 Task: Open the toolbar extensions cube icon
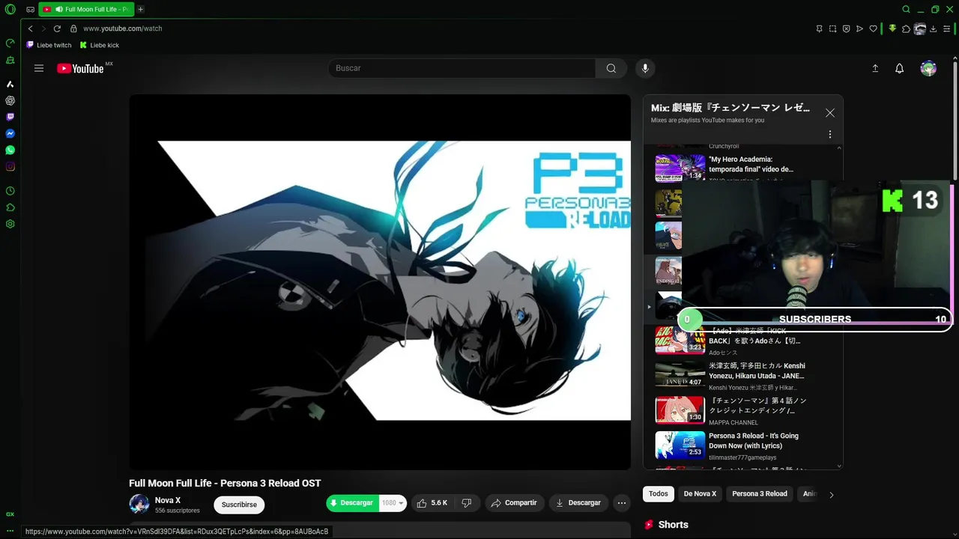906,28
